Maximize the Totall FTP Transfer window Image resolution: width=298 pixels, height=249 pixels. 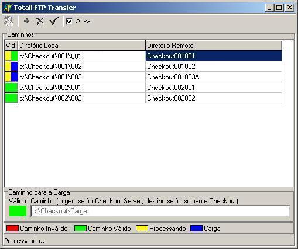click(279, 8)
